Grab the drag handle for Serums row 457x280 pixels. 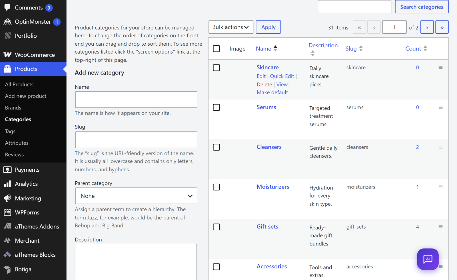pyautogui.click(x=440, y=107)
